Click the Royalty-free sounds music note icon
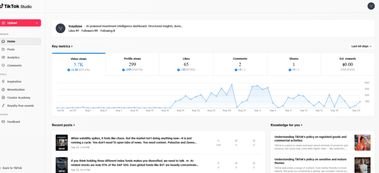Image resolution: width=379 pixels, height=173 pixels. click(3, 106)
